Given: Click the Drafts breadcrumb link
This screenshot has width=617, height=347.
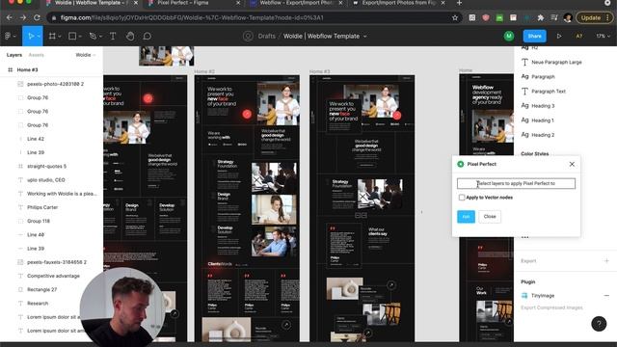Looking at the screenshot, I should [x=266, y=37].
